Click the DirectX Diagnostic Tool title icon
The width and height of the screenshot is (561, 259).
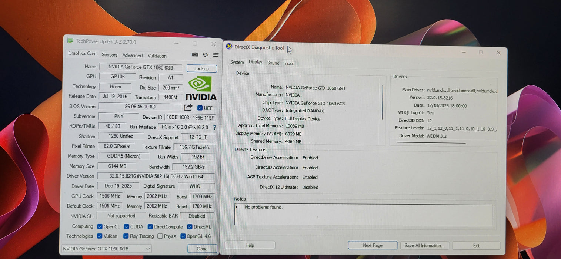coord(229,47)
